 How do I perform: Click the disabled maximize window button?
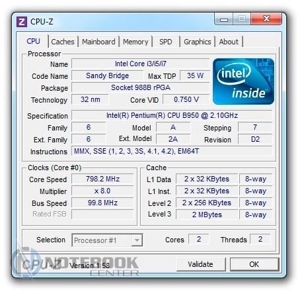click(x=242, y=19)
